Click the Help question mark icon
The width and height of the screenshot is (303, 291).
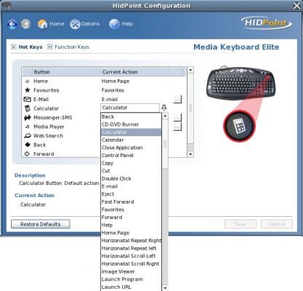click(114, 24)
